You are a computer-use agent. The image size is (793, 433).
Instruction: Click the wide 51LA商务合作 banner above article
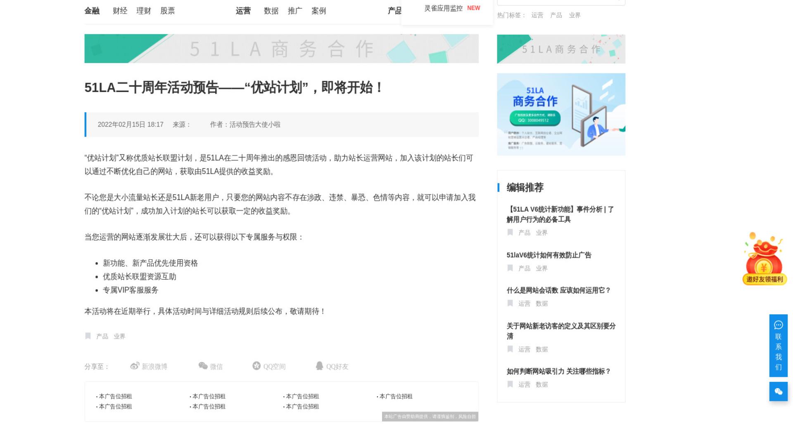click(x=281, y=49)
